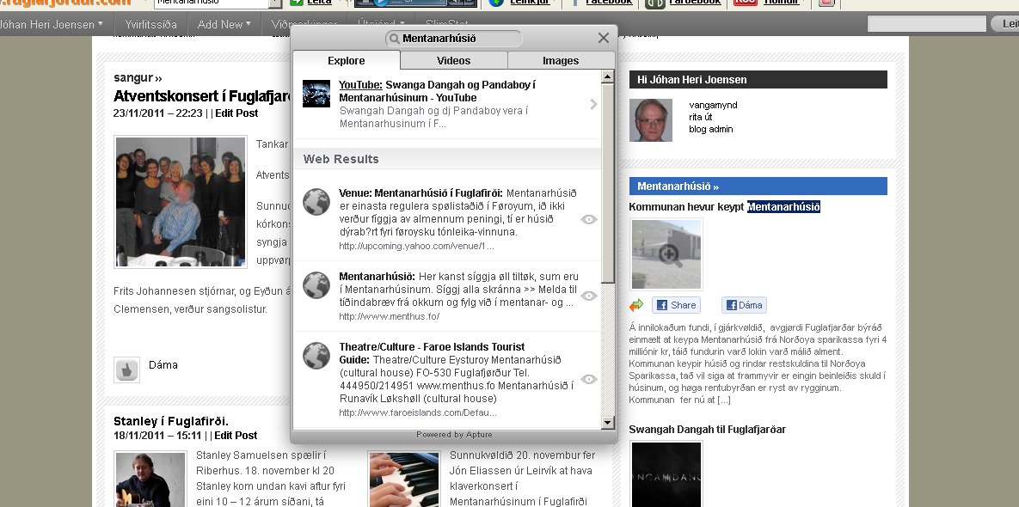Open the sangur » category link
The width and height of the screenshot is (1019, 507).
(138, 78)
